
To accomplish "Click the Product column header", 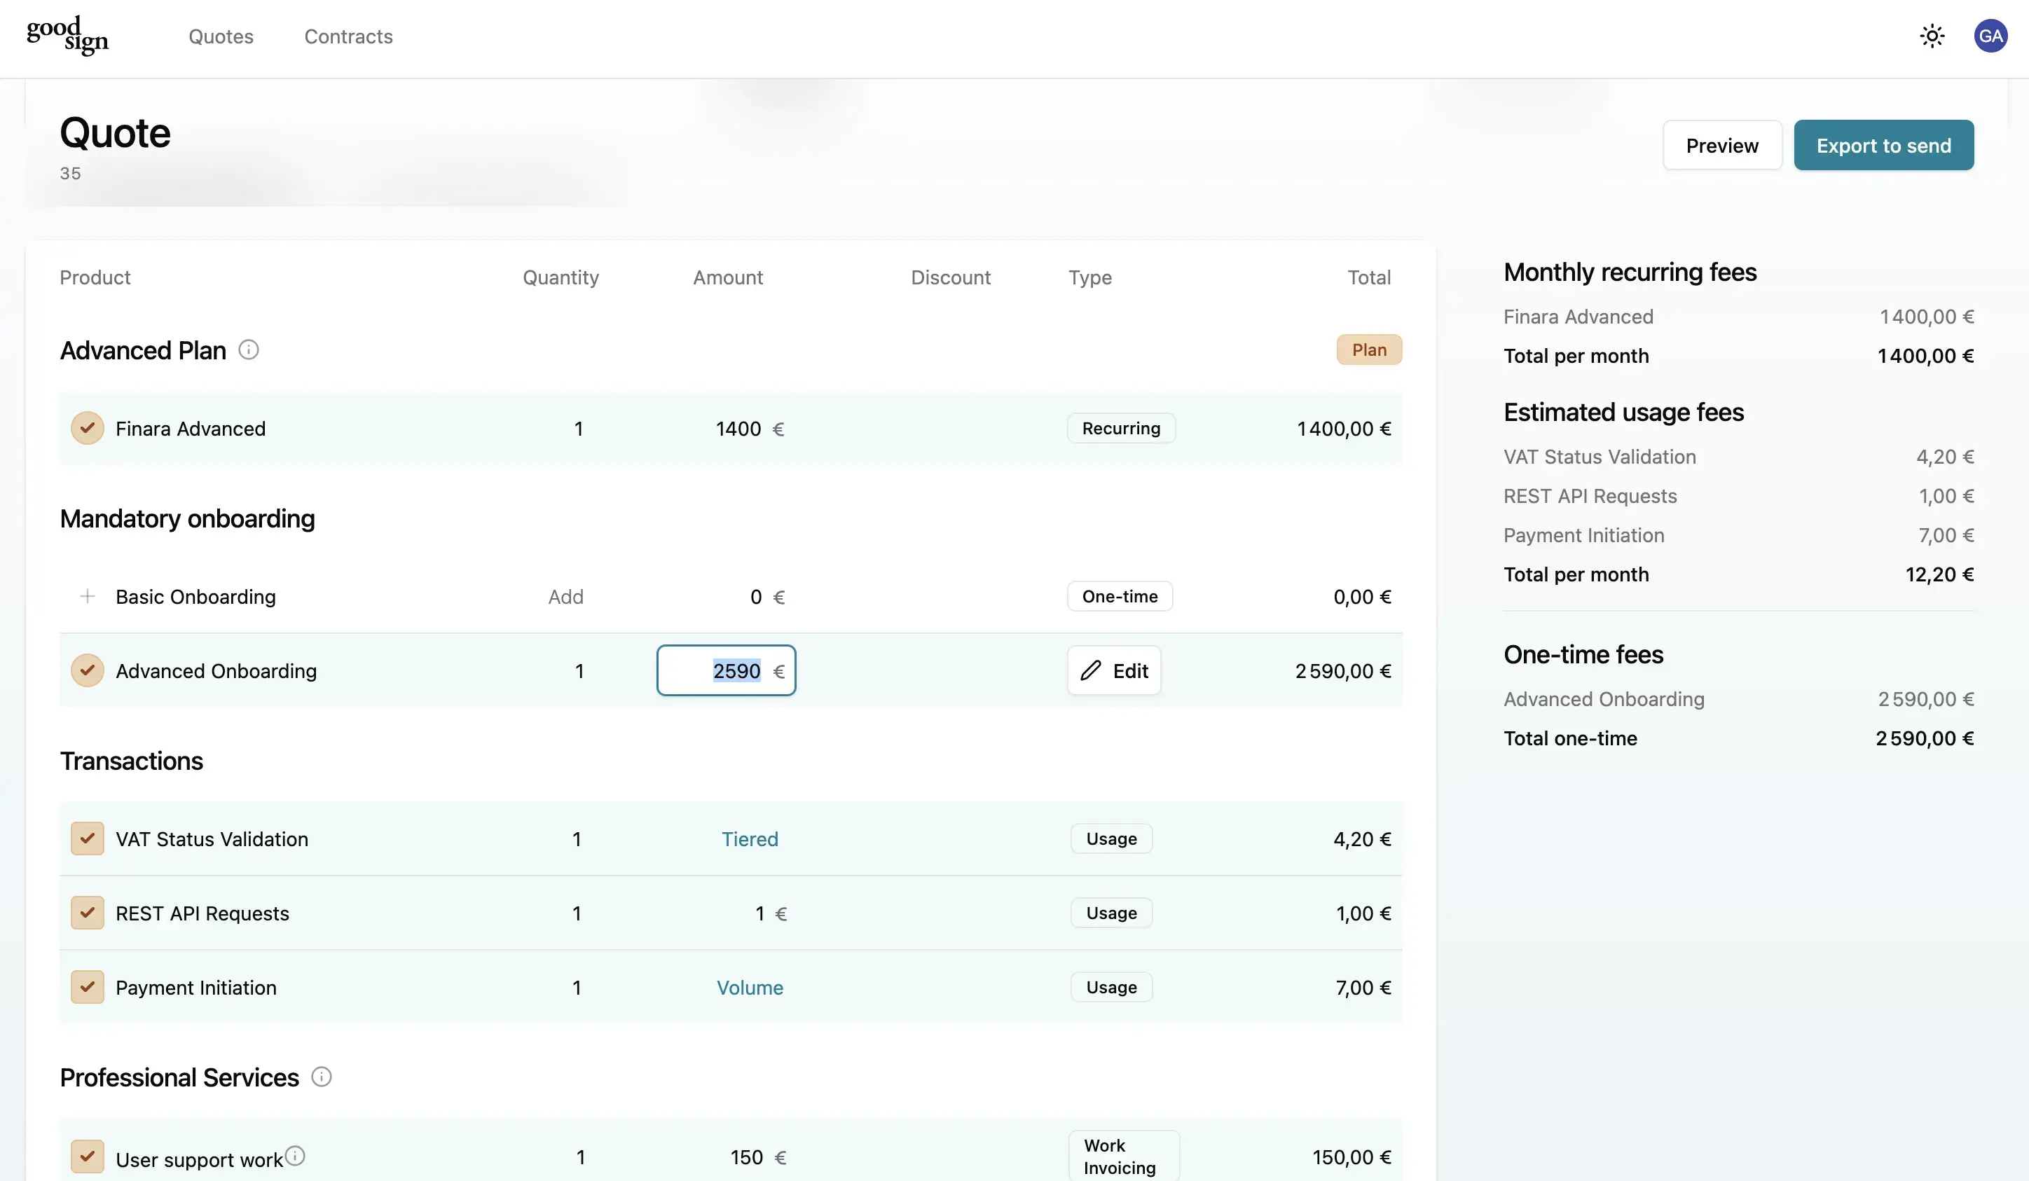I will pyautogui.click(x=95, y=278).
